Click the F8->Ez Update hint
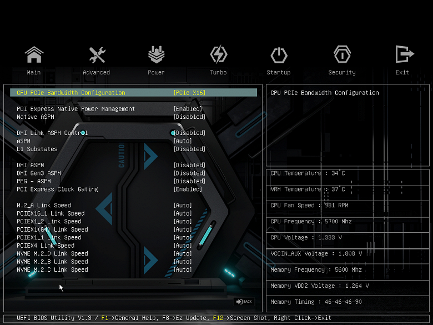The width and height of the screenshot is (433, 325). coord(186,318)
